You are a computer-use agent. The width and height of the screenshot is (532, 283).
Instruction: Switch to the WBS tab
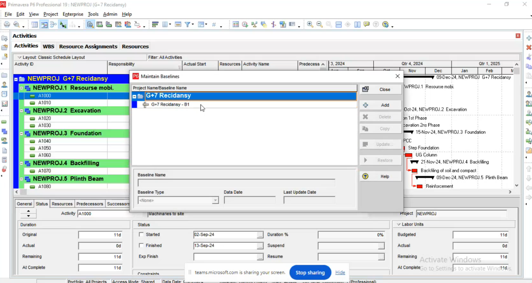coord(48,46)
